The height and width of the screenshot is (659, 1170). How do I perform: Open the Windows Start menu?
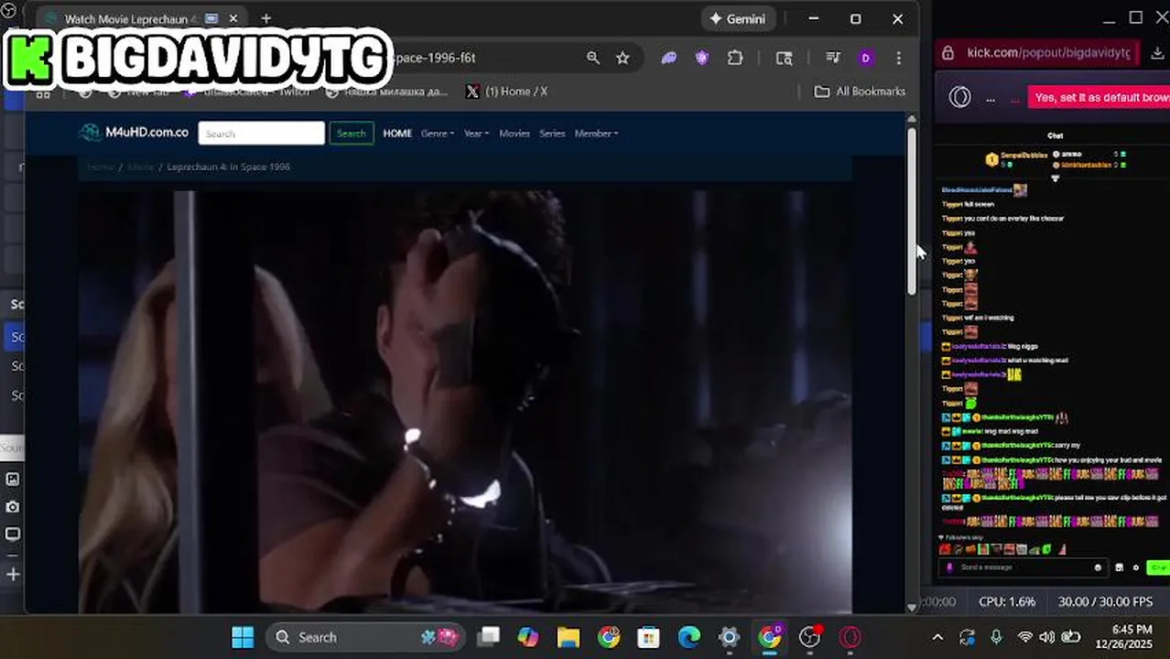(x=243, y=637)
